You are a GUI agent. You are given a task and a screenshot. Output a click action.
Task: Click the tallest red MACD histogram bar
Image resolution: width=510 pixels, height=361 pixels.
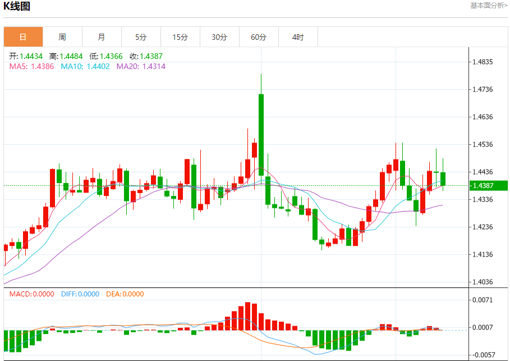(x=248, y=316)
